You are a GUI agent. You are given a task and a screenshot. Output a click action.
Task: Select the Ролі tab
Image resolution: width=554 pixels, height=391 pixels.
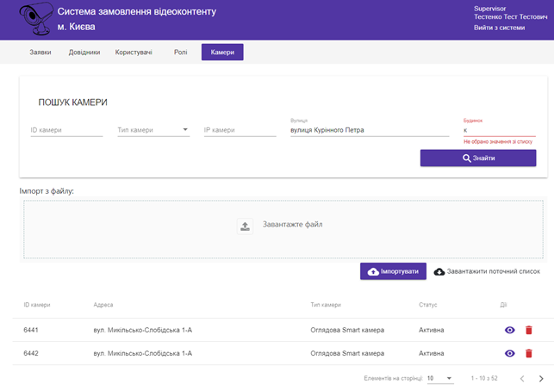(x=179, y=53)
